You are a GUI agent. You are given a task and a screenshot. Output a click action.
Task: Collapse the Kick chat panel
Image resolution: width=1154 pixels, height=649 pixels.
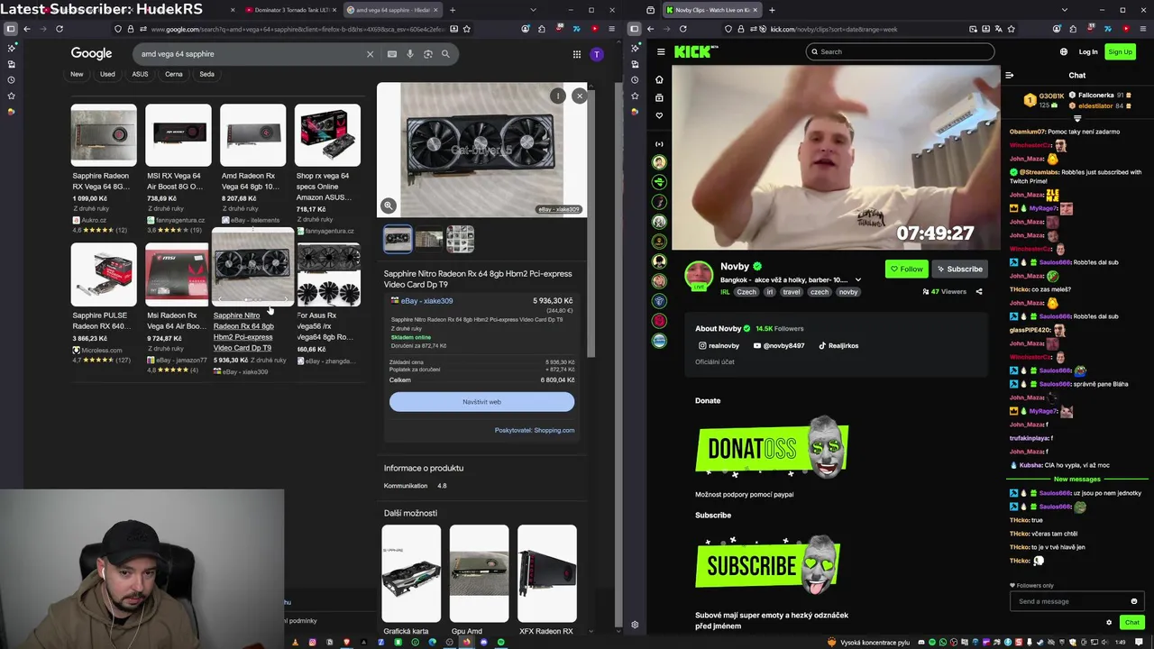[x=1009, y=76]
